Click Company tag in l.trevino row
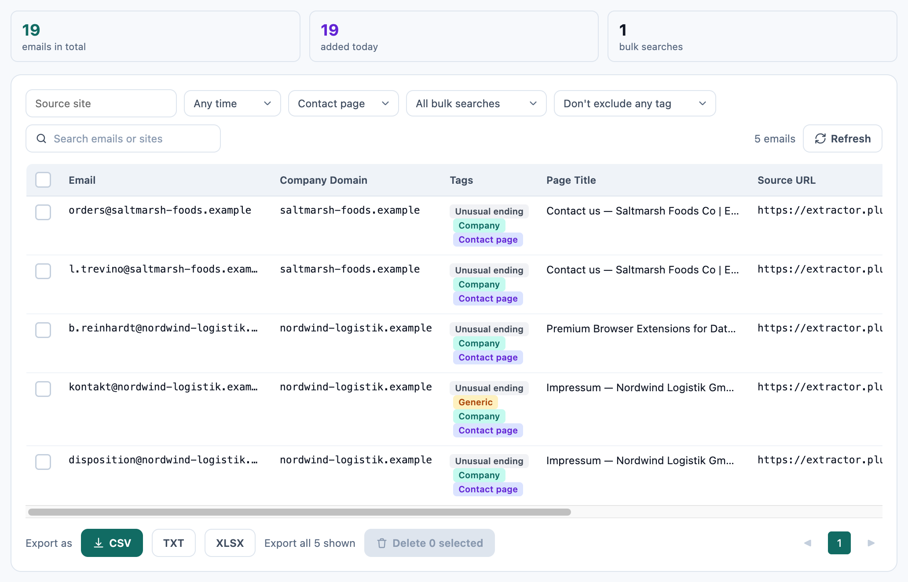 [479, 284]
